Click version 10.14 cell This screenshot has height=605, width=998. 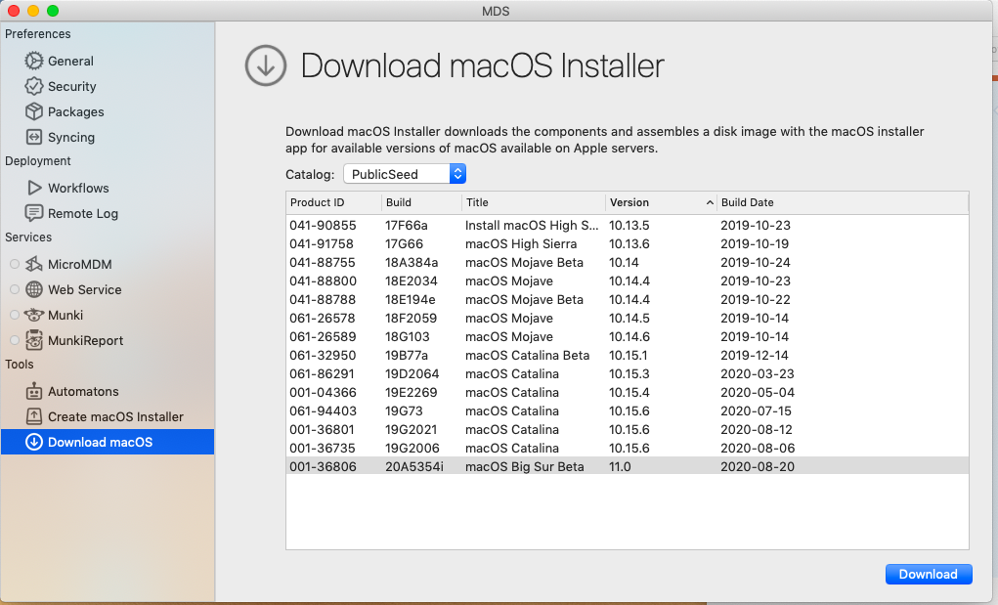click(x=624, y=262)
